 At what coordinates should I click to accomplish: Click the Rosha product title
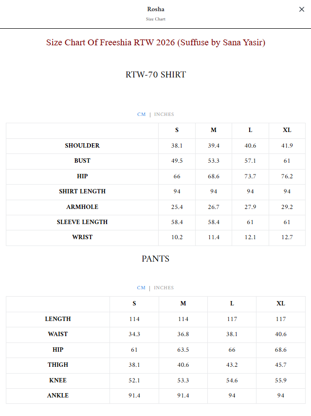point(156,9)
